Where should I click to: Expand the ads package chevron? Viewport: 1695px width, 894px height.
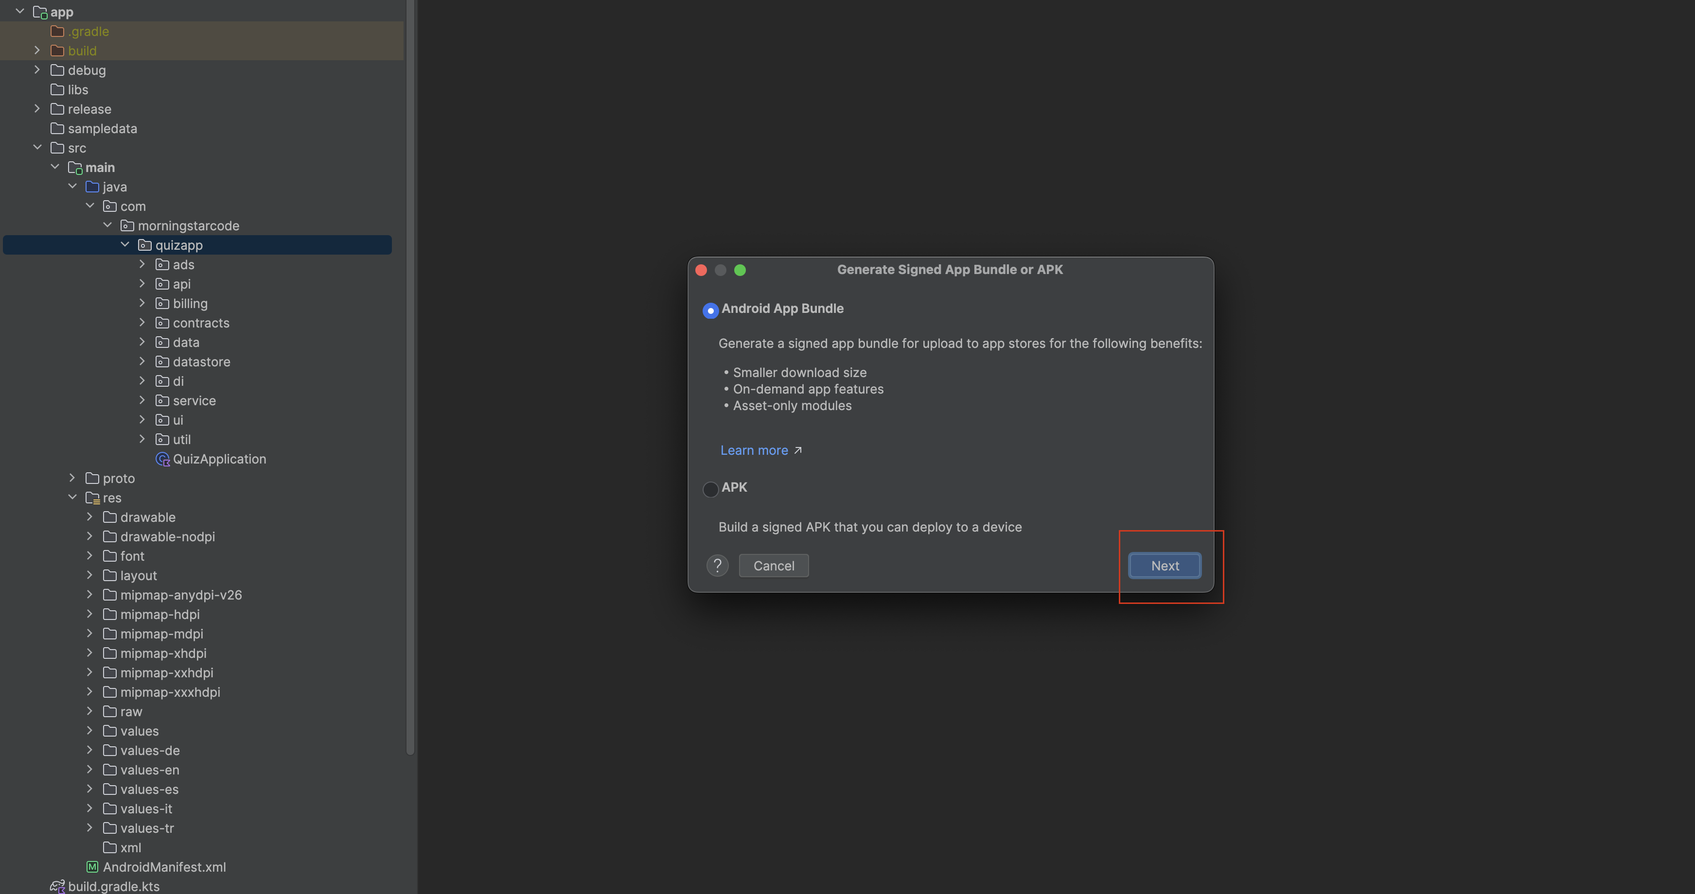[142, 264]
